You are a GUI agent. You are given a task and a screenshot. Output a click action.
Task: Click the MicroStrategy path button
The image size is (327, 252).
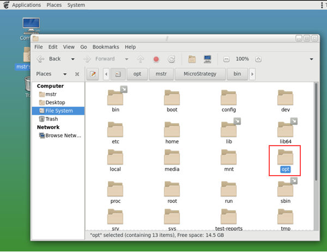(x=199, y=74)
